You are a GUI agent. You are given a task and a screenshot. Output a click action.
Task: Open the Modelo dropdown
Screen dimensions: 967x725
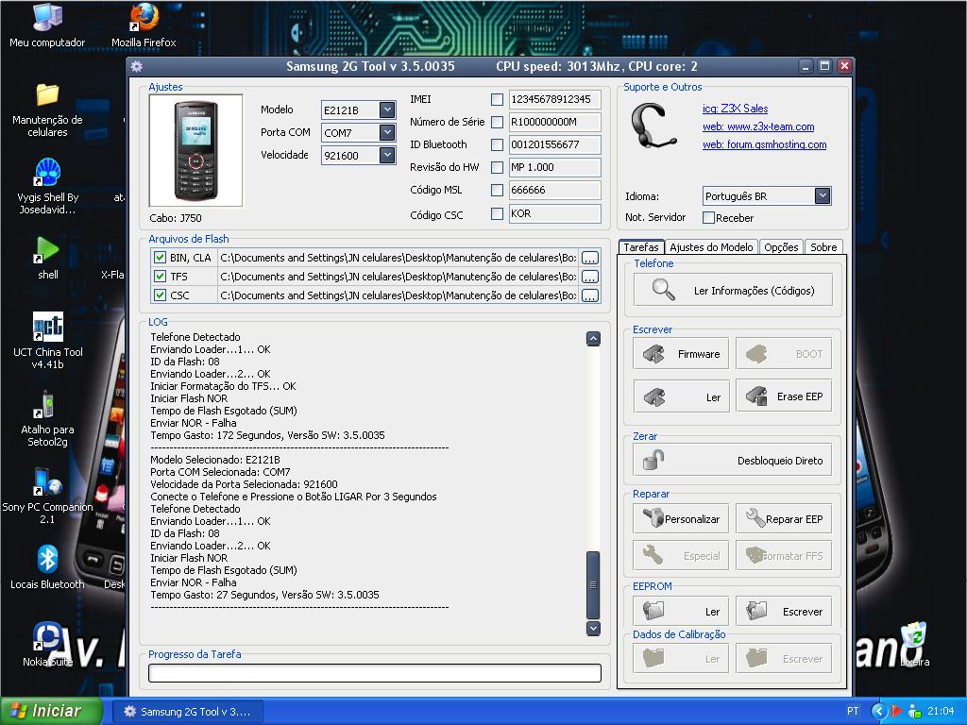[387, 110]
